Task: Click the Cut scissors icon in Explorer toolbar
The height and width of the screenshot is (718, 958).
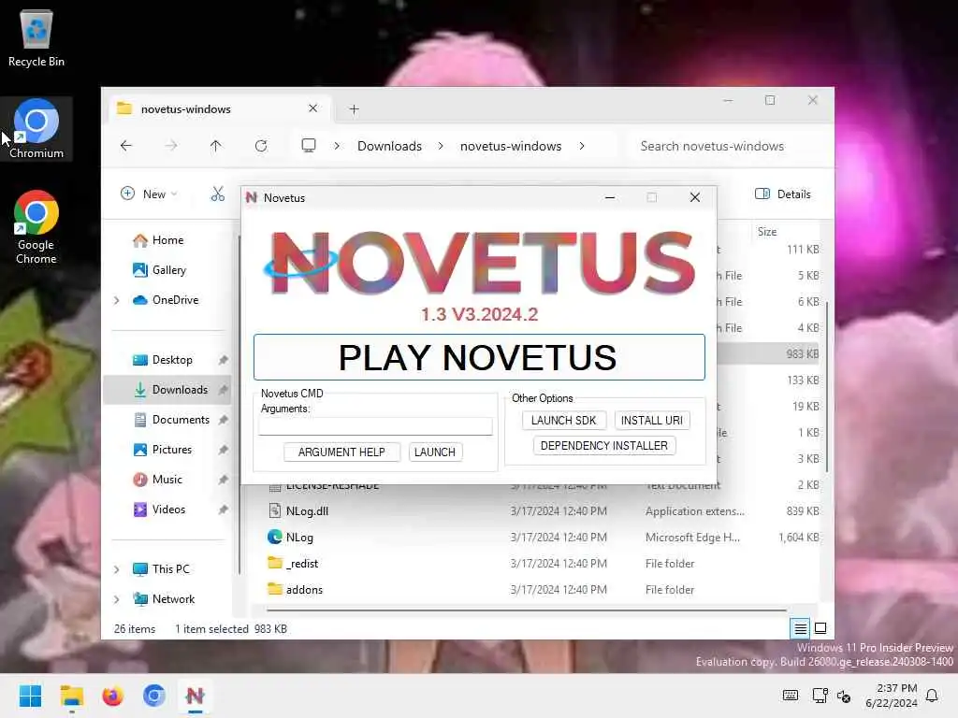Action: (x=217, y=194)
